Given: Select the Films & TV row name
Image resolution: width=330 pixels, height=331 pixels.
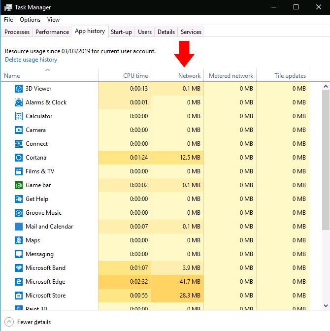Looking at the screenshot, I should tap(40, 171).
